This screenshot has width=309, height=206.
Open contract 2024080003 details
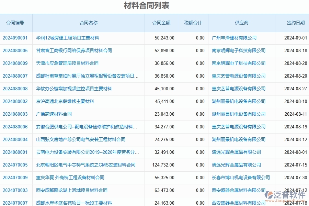click(x=16, y=114)
